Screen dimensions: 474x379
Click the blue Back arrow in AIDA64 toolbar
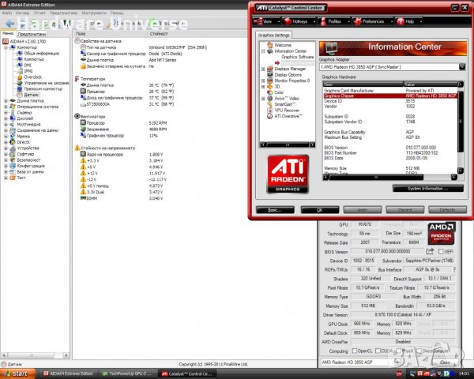coord(10,24)
